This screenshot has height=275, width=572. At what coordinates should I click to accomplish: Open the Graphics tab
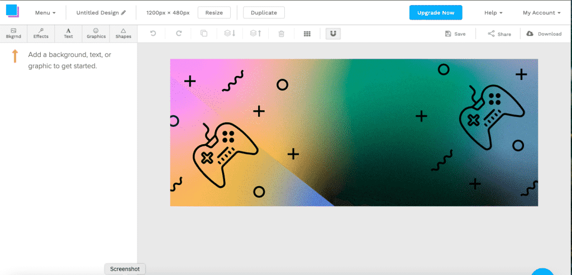96,34
